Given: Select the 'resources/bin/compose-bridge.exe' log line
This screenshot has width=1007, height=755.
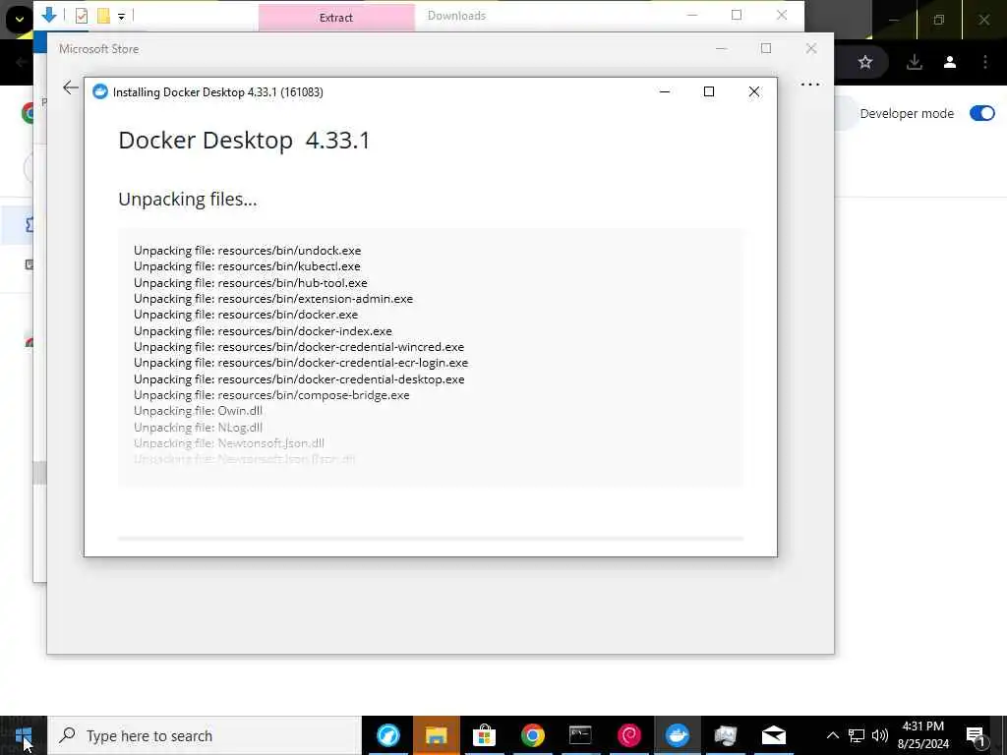Looking at the screenshot, I should click(x=271, y=395).
